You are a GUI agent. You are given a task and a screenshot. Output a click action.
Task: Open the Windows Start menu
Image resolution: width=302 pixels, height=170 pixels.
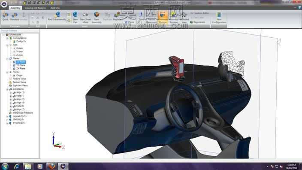(5, 166)
